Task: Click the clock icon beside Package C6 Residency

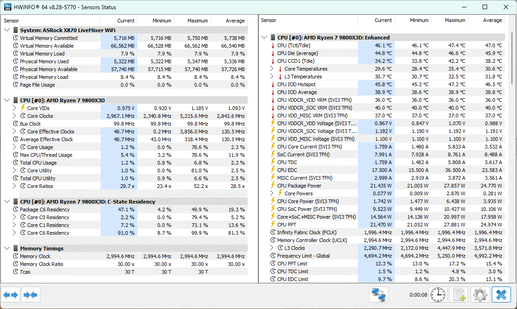Action: [16, 210]
